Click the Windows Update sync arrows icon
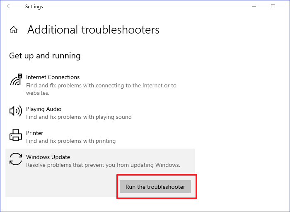 [x=15, y=159]
